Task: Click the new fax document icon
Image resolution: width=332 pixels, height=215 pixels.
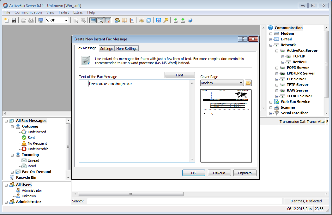Action: pos(6,20)
